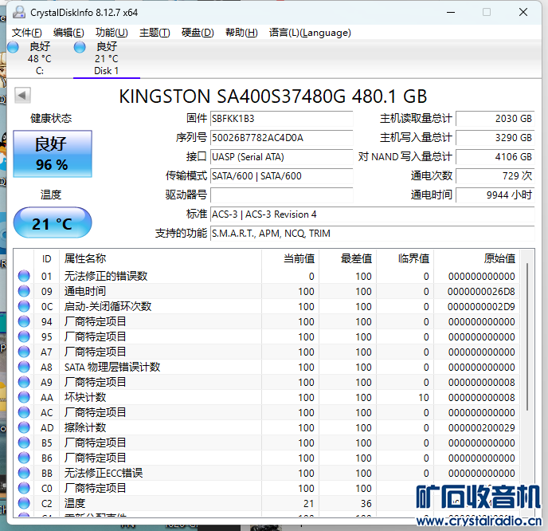
Task: Click the blue status icon for attribute 01
Action: tap(24, 277)
